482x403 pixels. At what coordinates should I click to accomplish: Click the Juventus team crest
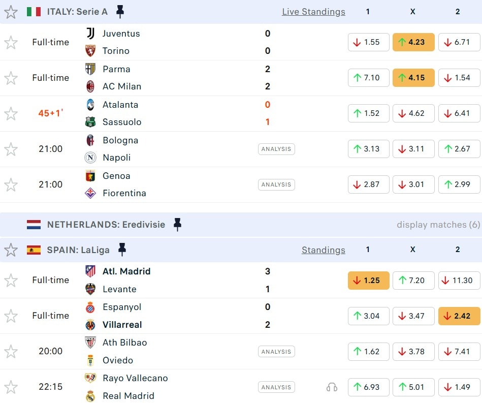[90, 34]
